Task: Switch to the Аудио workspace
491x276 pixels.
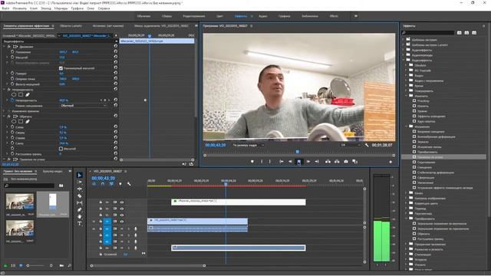Action: 263,16
